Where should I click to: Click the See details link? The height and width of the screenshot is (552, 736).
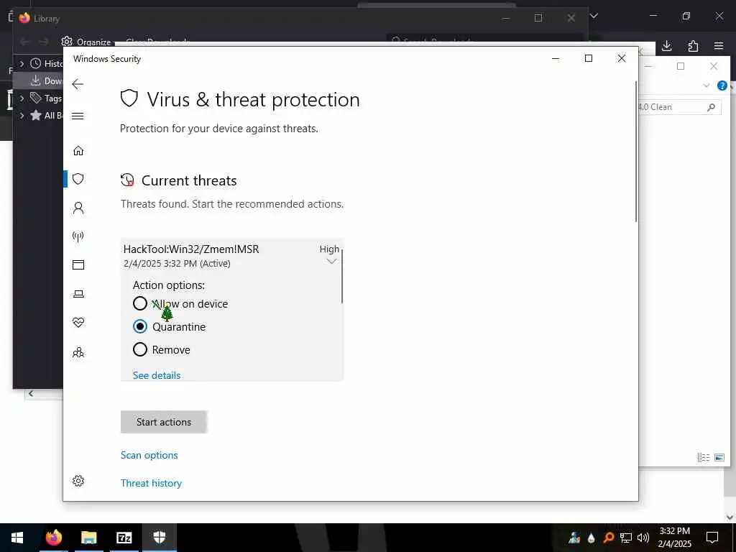[157, 375]
